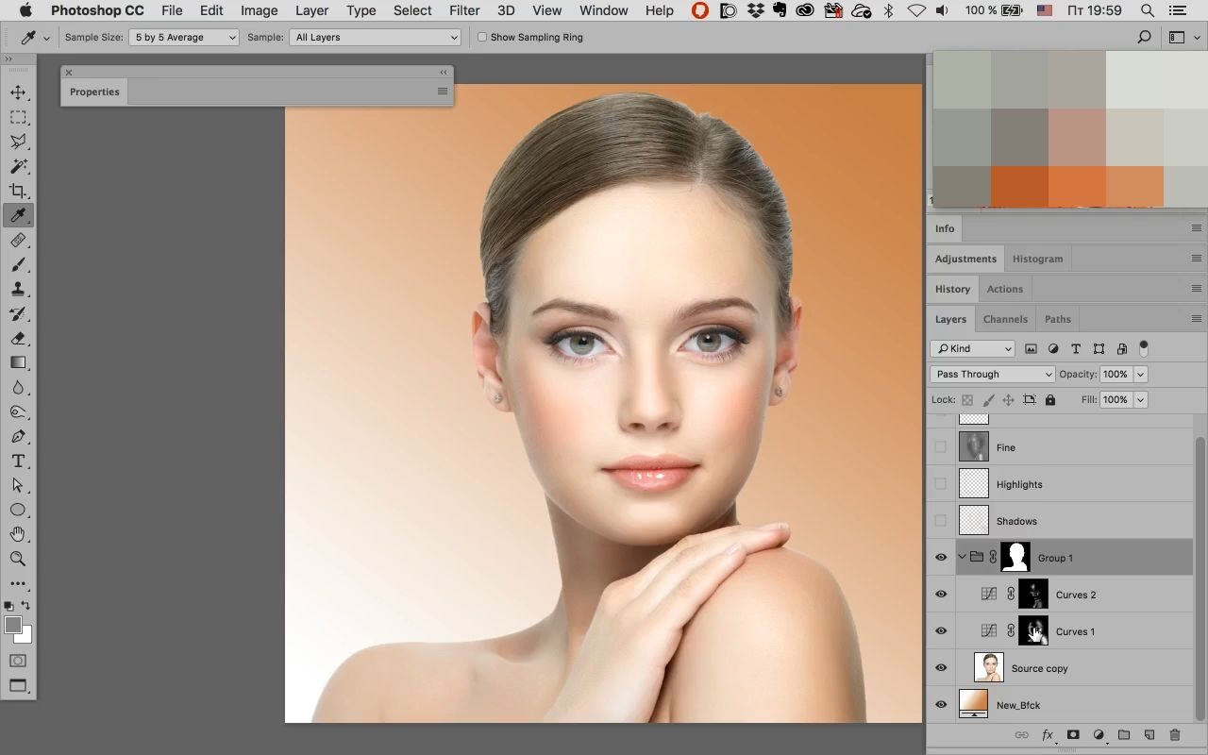Select the Blur tool
The height and width of the screenshot is (755, 1208).
point(18,387)
